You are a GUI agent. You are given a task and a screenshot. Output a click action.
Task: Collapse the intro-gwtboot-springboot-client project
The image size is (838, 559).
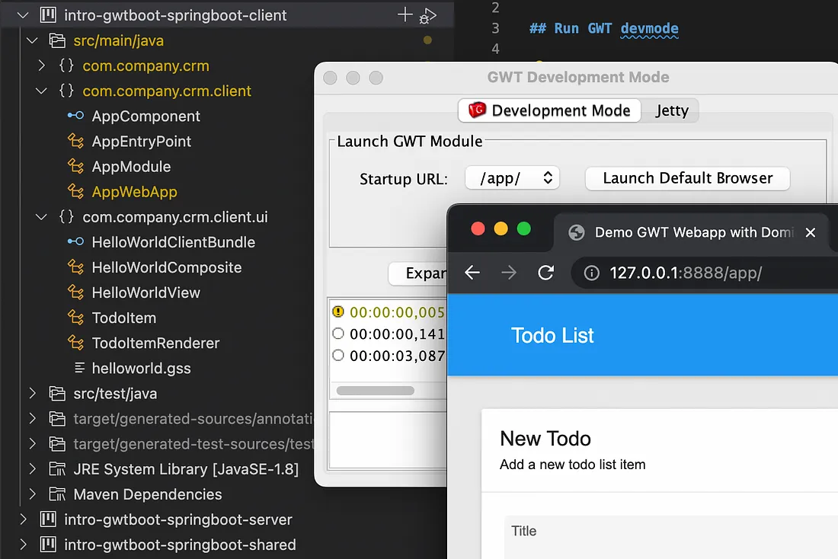click(23, 15)
